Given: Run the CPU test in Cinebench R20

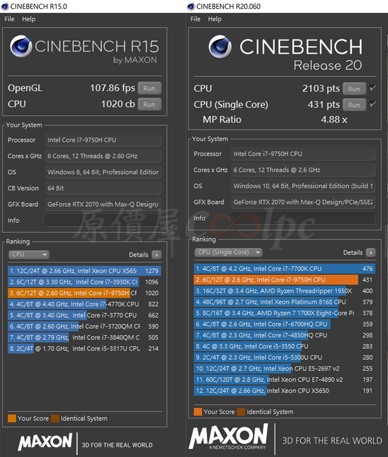Looking at the screenshot, I should [354, 89].
